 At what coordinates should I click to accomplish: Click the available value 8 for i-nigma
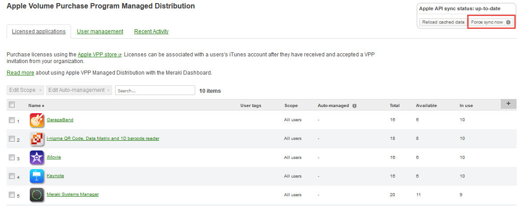[x=417, y=139]
